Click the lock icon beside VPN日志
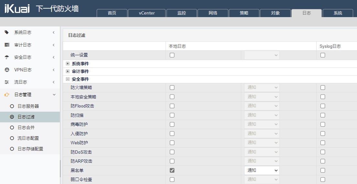The image size is (357, 184). [7, 70]
